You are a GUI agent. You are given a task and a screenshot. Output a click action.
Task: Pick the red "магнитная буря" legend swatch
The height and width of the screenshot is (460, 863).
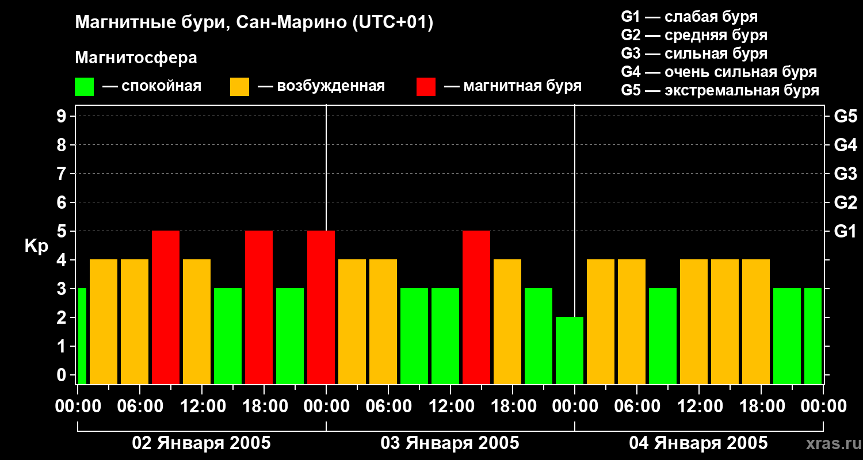[426, 87]
